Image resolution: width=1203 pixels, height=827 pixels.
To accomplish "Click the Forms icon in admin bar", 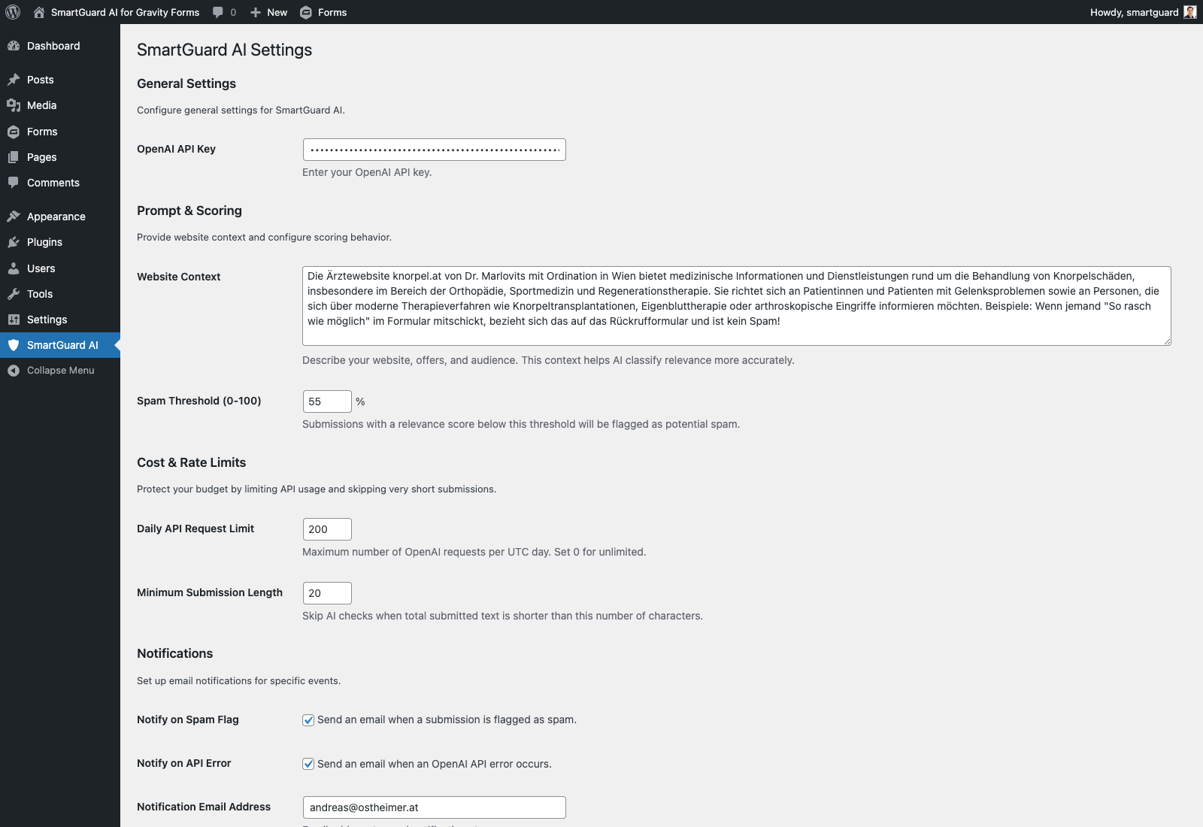I will (x=306, y=12).
